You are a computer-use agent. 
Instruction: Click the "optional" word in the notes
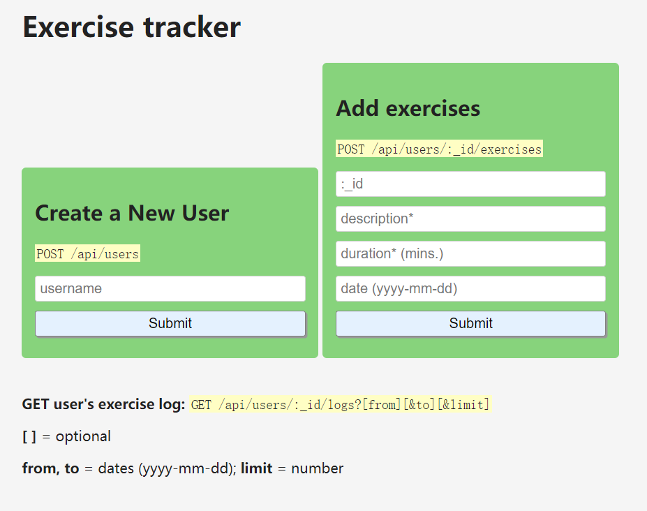click(83, 436)
